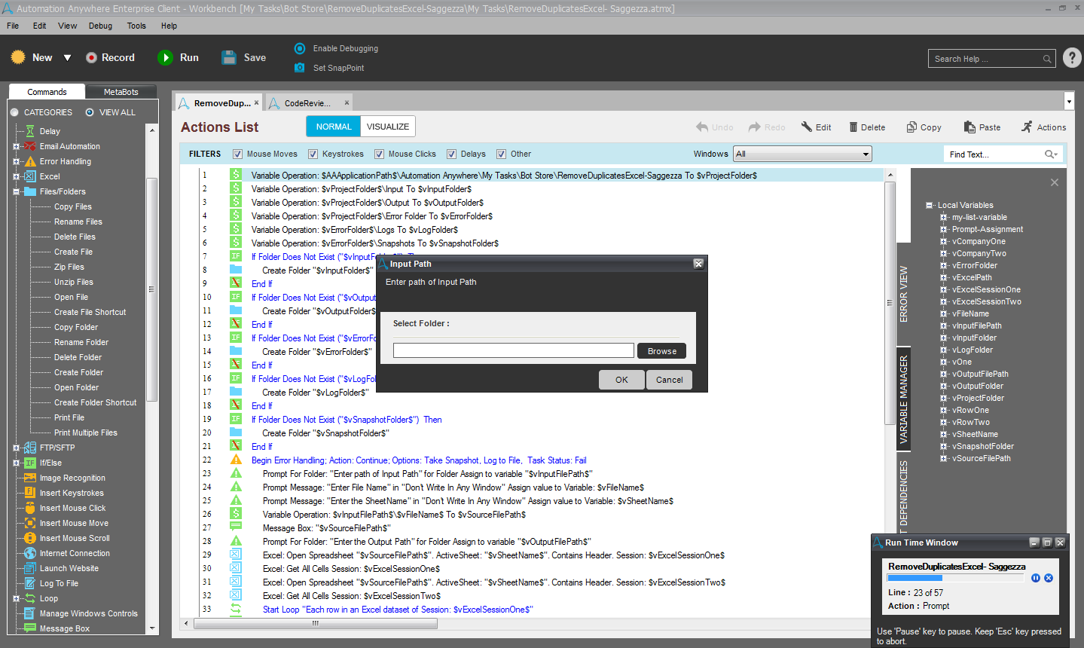The width and height of the screenshot is (1084, 648).
Task: Run the task with green play icon
Action: point(165,57)
